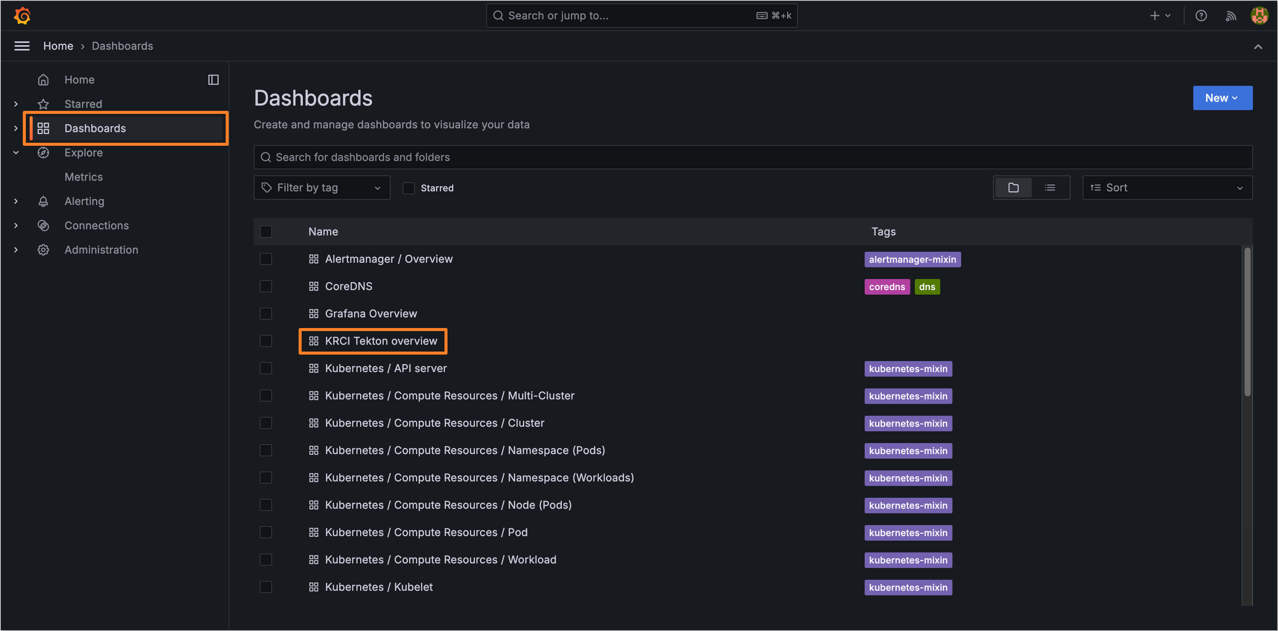This screenshot has height=631, width=1278.
Task: Switch to list view for dashboards
Action: click(x=1050, y=188)
